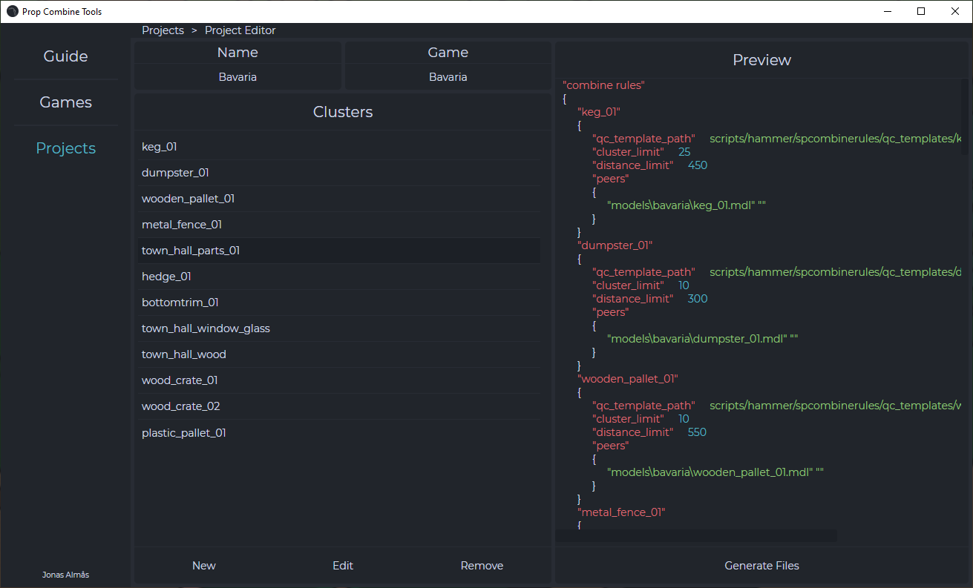This screenshot has height=588, width=973.
Task: Click the horizontal scrollbar under Preview
Action: tap(696, 535)
